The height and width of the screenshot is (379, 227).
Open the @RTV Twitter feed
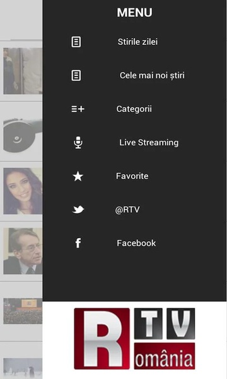coord(127,210)
